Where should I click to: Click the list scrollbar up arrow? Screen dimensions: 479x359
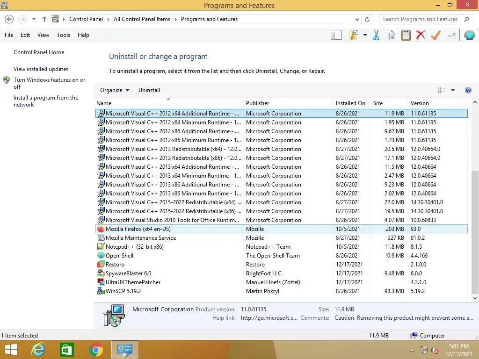tap(475, 102)
